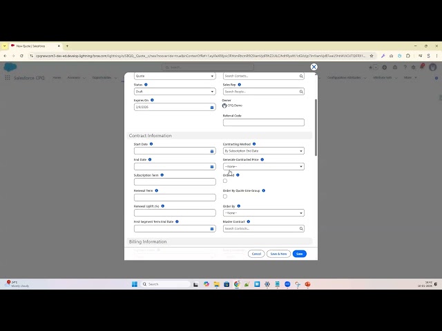
Task: Click the Search Contracts magnifier icon
Action: point(301,228)
